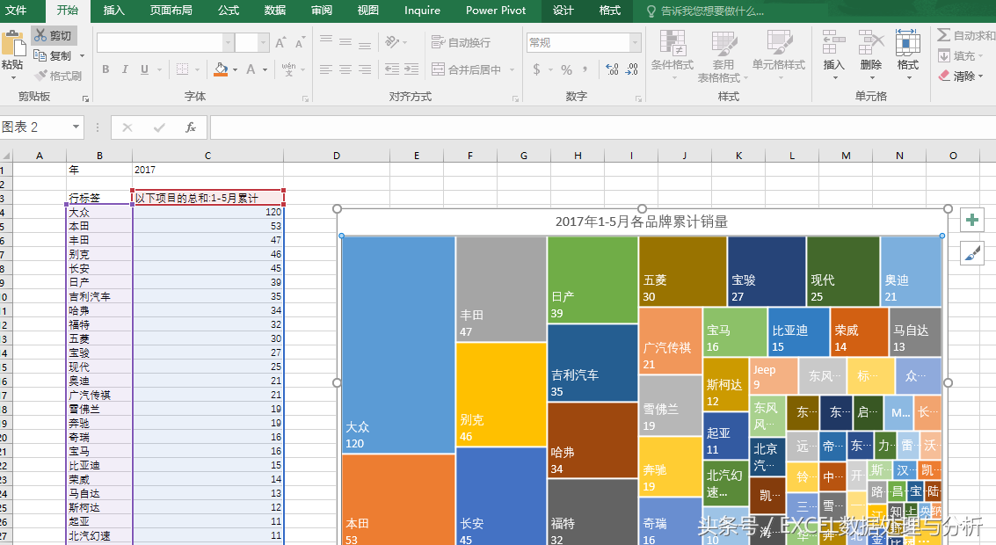Click the Copy (复制) button
The image size is (996, 545).
[54, 56]
